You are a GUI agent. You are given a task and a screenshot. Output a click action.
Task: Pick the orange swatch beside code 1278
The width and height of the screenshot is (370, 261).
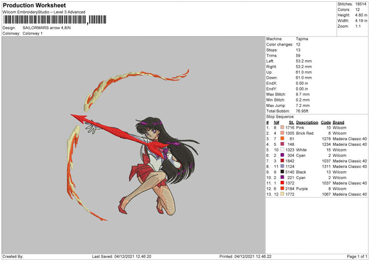point(282,139)
